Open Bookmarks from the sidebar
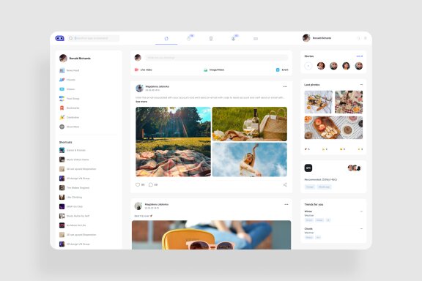 click(70, 108)
